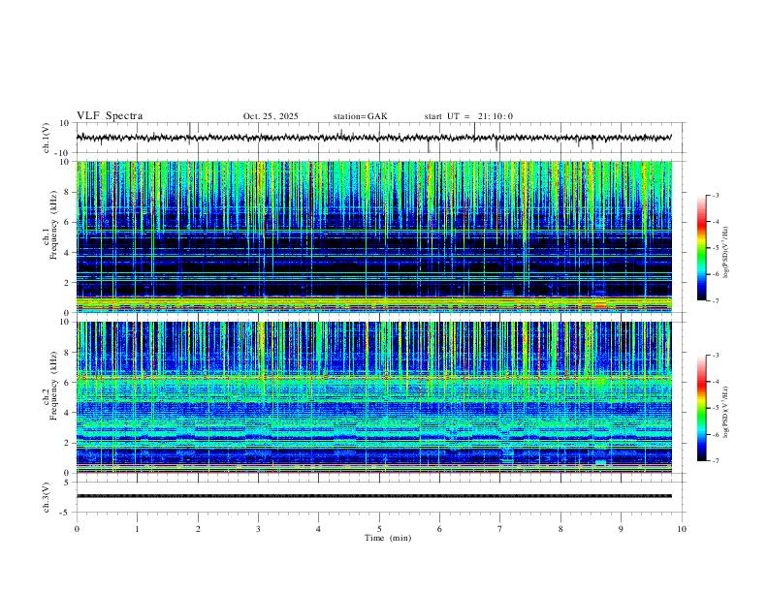Click time-axis tick label "1"

[x=137, y=529]
